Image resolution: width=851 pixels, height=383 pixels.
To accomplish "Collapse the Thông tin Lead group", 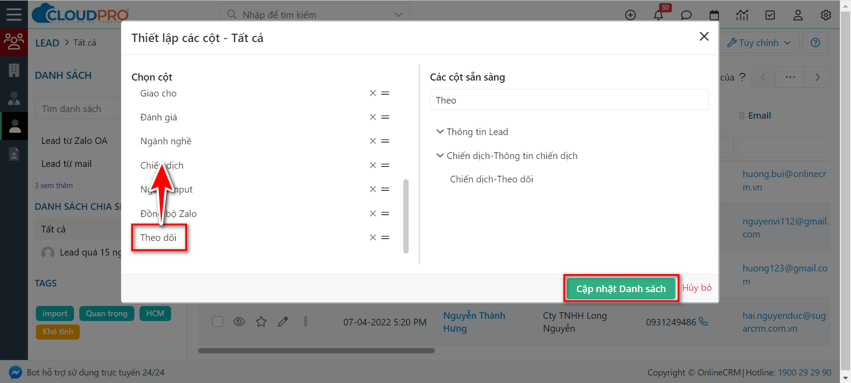I will [x=440, y=132].
